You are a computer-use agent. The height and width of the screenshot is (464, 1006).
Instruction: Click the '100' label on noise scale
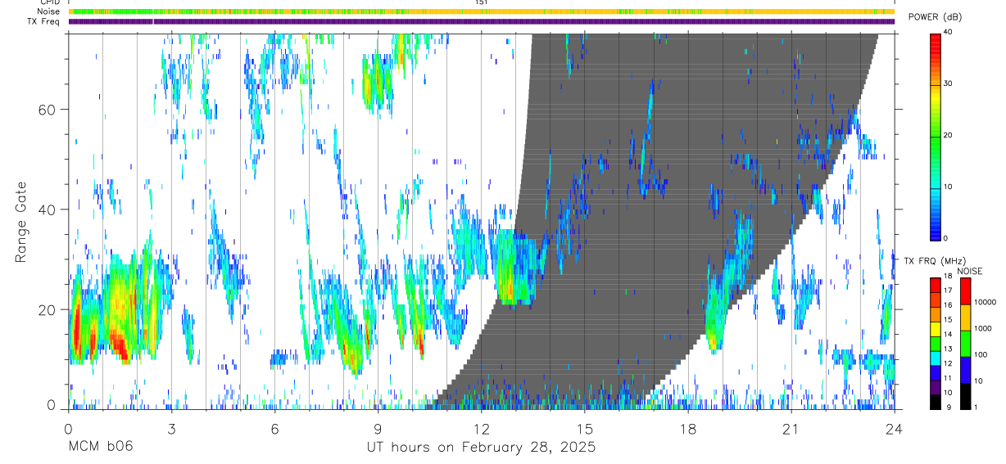(982, 354)
